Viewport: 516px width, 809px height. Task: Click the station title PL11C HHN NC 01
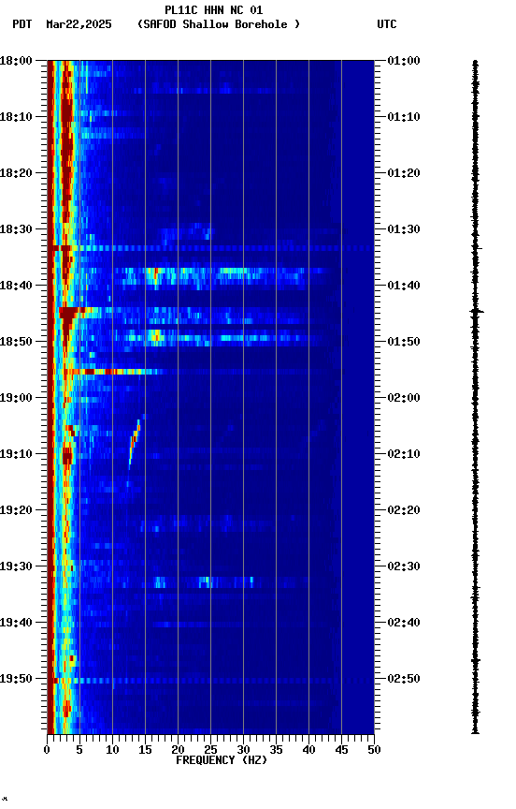coord(214,9)
